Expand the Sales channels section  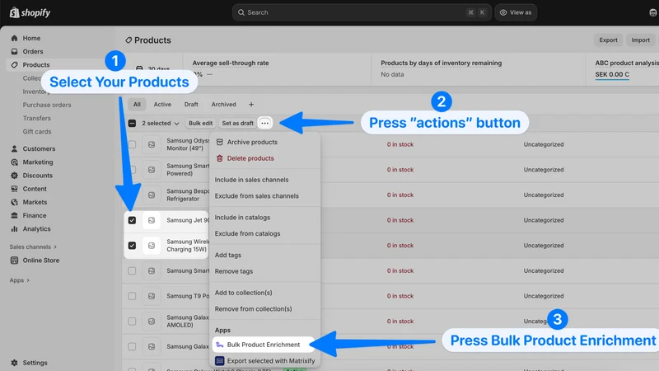[33, 247]
